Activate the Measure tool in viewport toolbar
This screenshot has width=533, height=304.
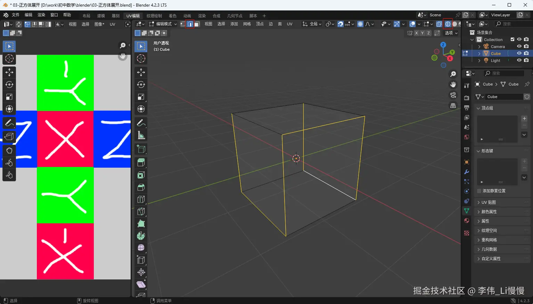[141, 135]
